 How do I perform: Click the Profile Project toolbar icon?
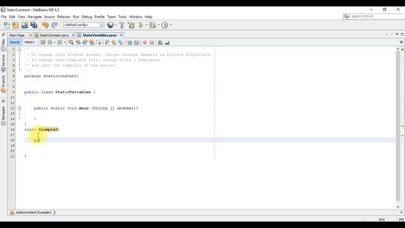pos(165,25)
